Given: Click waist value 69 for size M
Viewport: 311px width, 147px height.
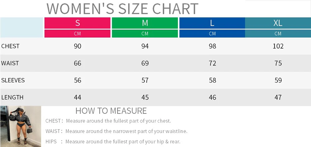Looking at the screenshot, I should [145, 63].
